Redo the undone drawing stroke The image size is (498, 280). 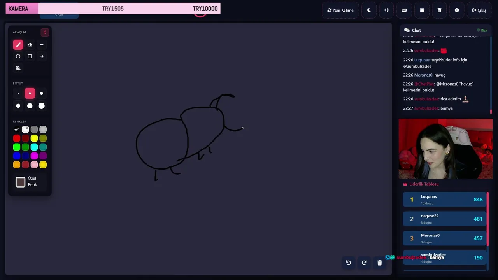pos(364,262)
